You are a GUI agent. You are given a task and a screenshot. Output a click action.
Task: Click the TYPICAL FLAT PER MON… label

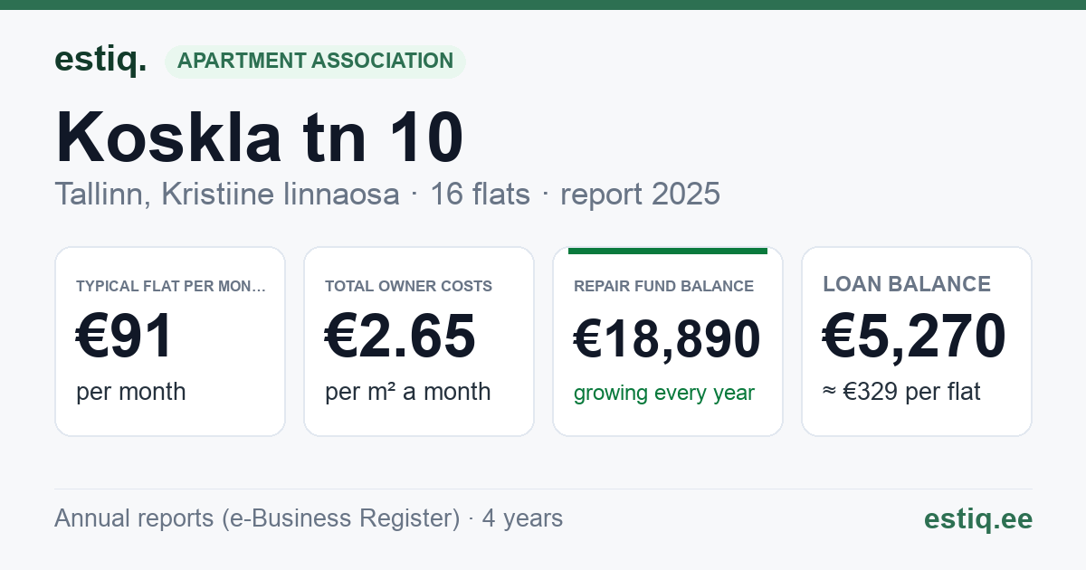(171, 286)
